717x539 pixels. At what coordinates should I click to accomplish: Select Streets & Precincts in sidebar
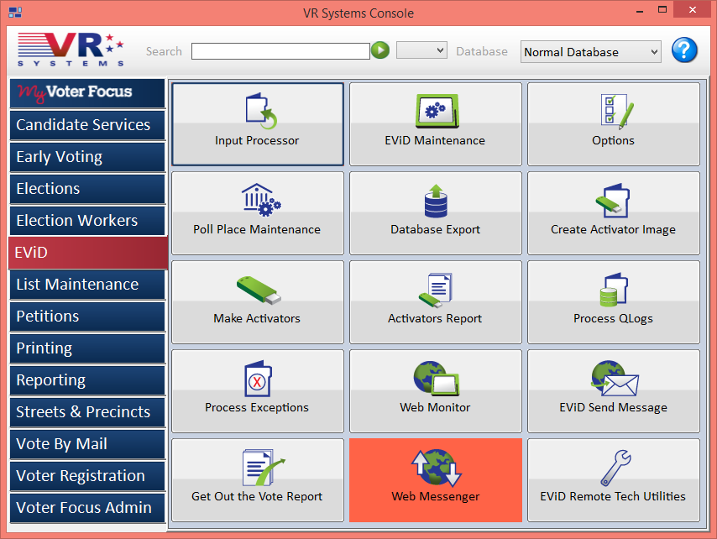coord(87,412)
